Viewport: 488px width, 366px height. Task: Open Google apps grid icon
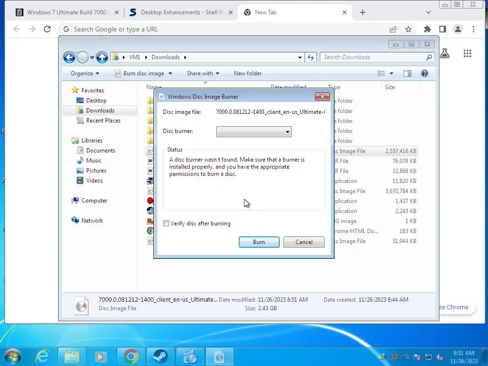tap(468, 53)
